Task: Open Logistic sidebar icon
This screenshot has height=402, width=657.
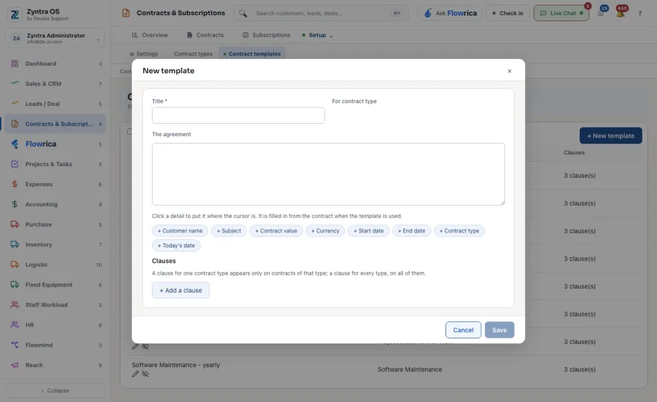Action: click(x=14, y=265)
